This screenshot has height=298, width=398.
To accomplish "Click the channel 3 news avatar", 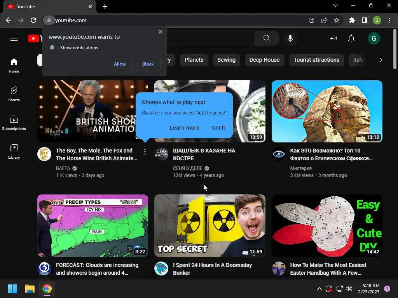I will (x=44, y=269).
